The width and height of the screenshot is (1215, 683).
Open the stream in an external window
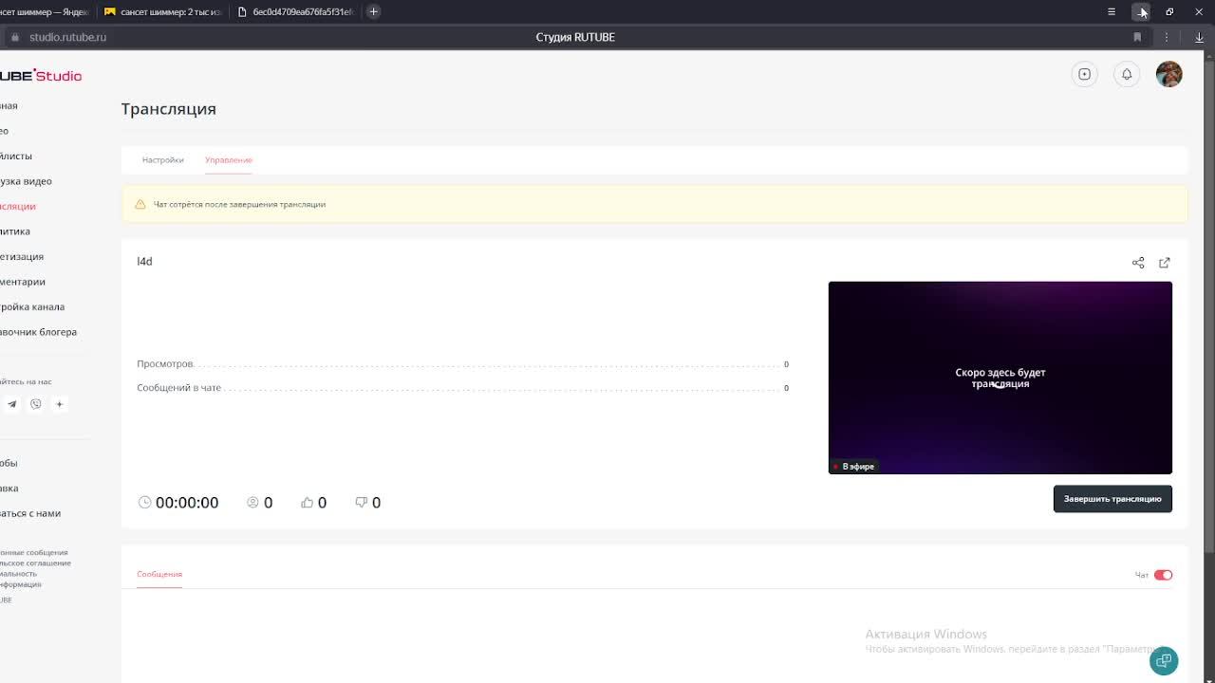1165,263
